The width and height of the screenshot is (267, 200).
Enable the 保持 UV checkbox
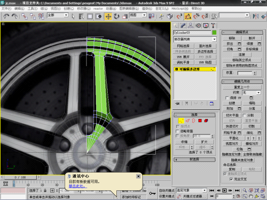pos(227,98)
